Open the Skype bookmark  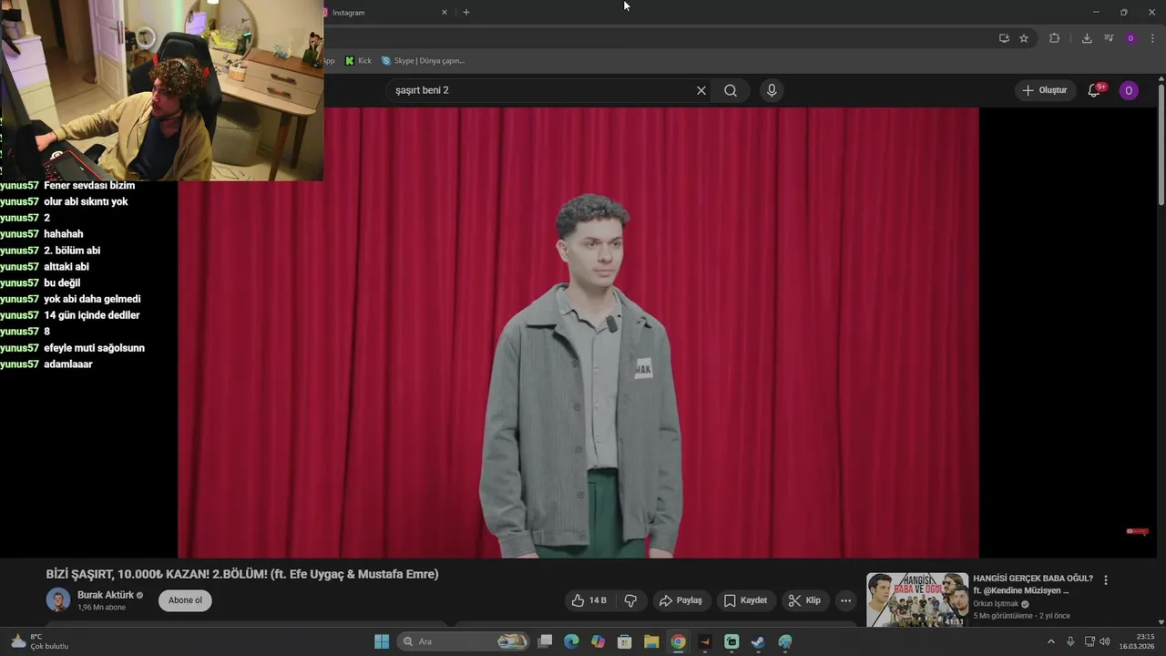coord(424,61)
